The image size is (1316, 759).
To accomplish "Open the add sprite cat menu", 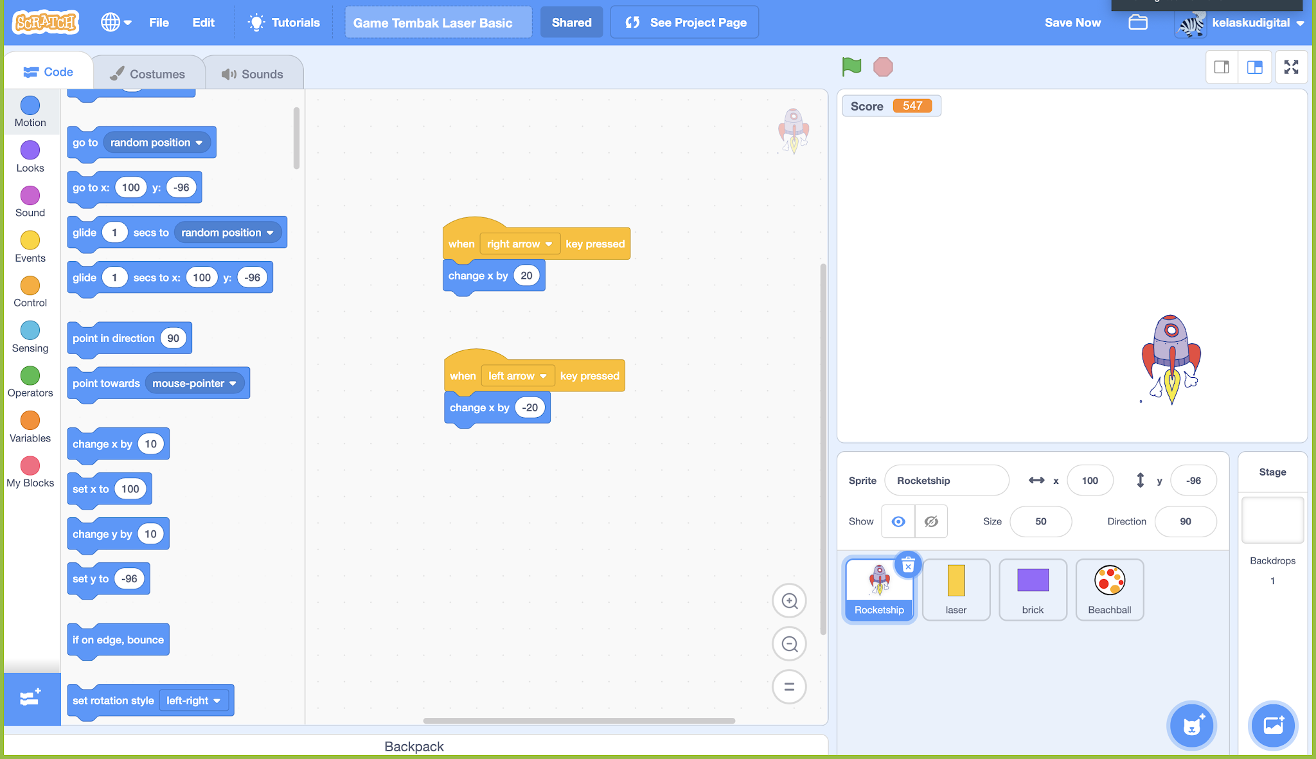I will [1192, 726].
